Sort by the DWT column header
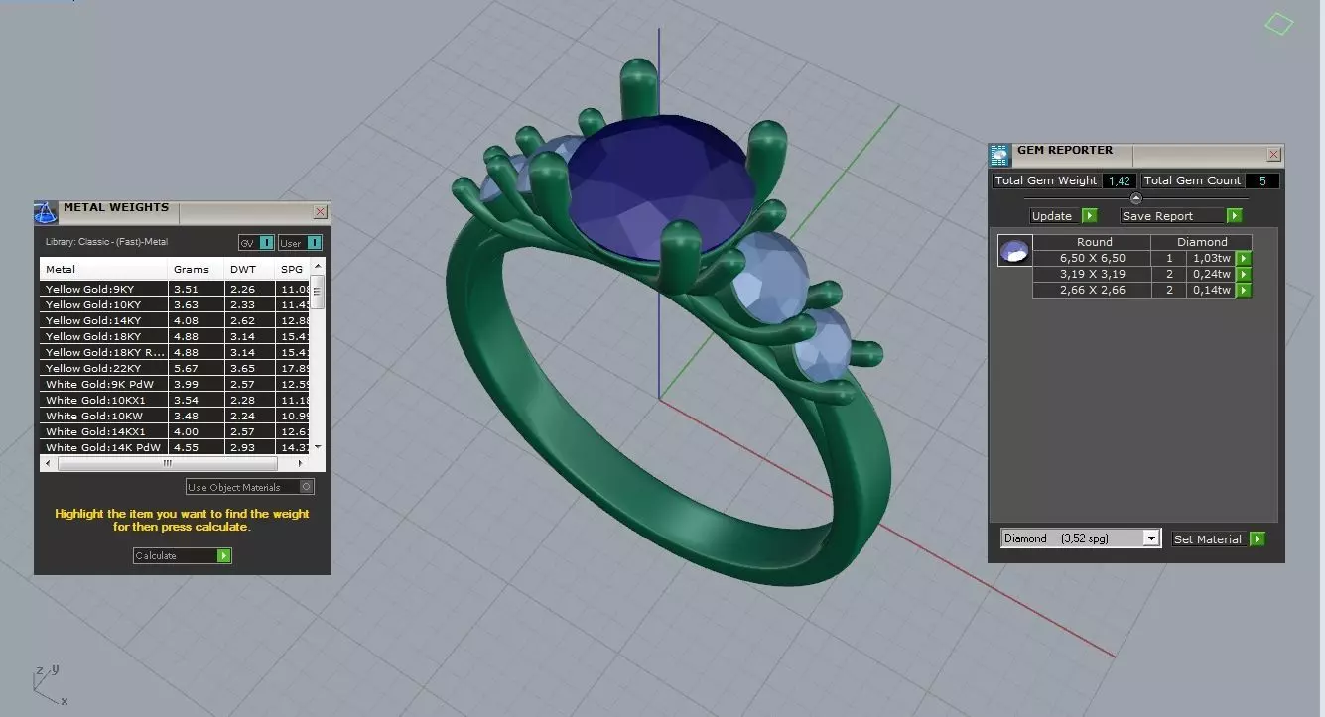The width and height of the screenshot is (1325, 717). point(250,269)
